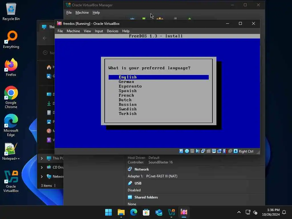The image size is (292, 219).
Task: Open the Help menu of the freedos VM window
Action: pyautogui.click(x=126, y=31)
